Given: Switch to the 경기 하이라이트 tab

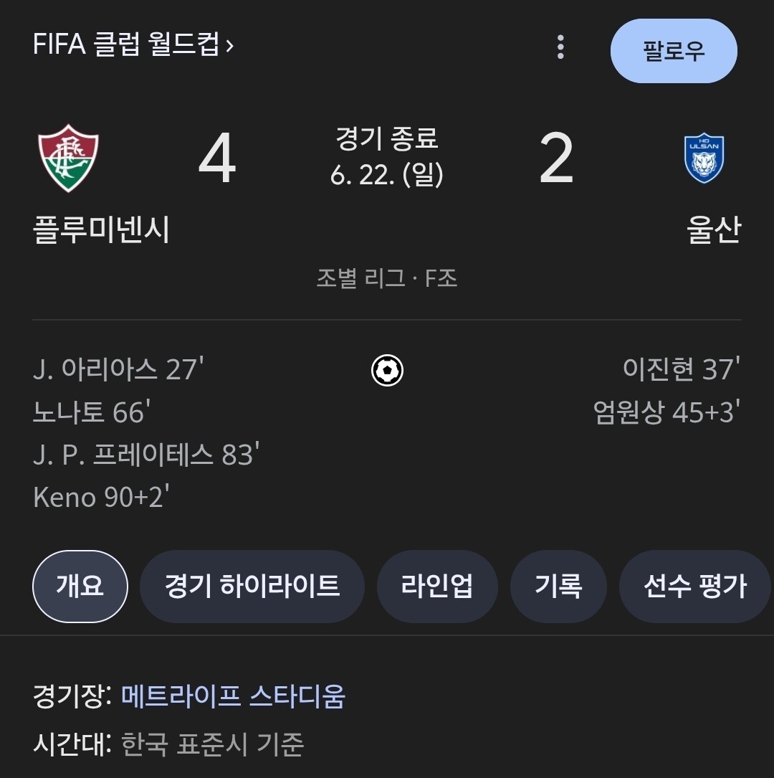Looking at the screenshot, I should [x=252, y=587].
